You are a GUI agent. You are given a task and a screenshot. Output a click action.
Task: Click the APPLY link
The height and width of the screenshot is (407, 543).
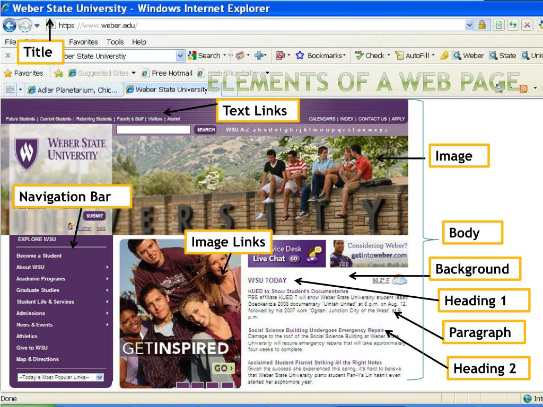[x=398, y=119]
